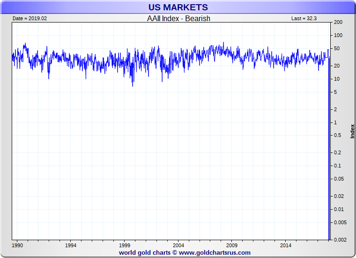
Task: Click the US MARKETS chart title
Action: (x=178, y=8)
